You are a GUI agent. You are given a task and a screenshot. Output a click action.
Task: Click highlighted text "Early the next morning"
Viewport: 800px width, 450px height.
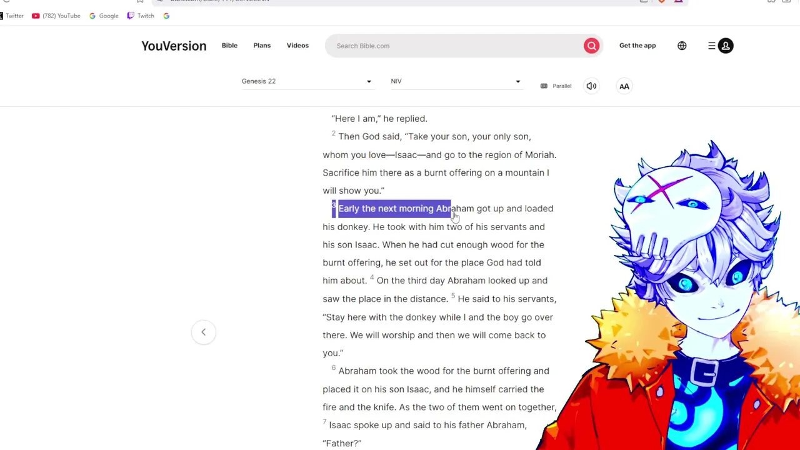click(386, 209)
